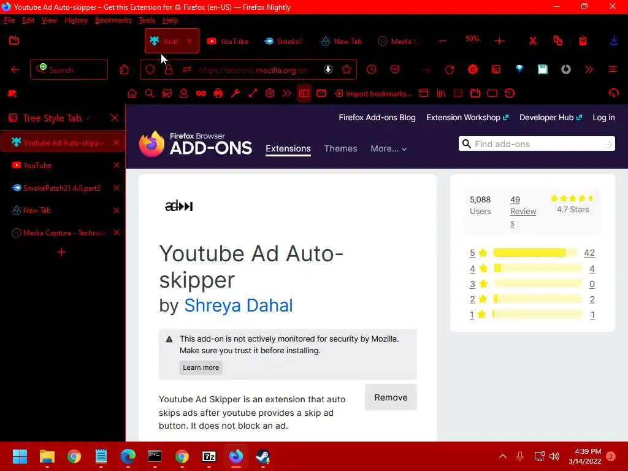
Task: Open Tree Style Tab sidebar switcher dropdown
Action: pyautogui.click(x=88, y=118)
